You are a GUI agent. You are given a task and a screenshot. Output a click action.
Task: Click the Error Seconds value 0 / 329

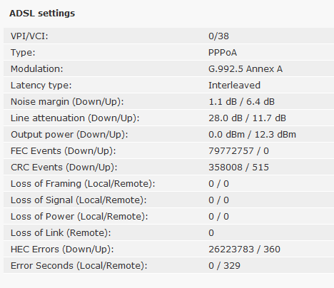[x=224, y=266]
